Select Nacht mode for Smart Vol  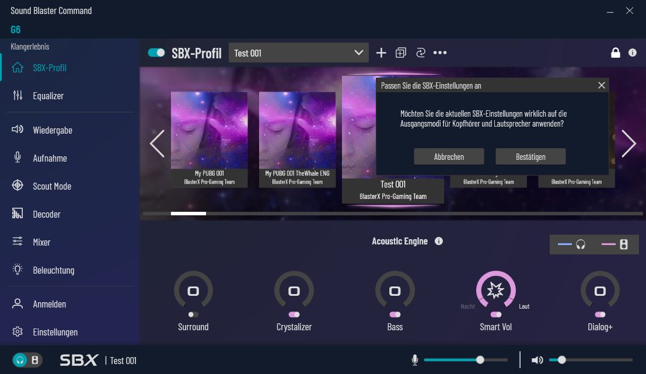pos(467,306)
